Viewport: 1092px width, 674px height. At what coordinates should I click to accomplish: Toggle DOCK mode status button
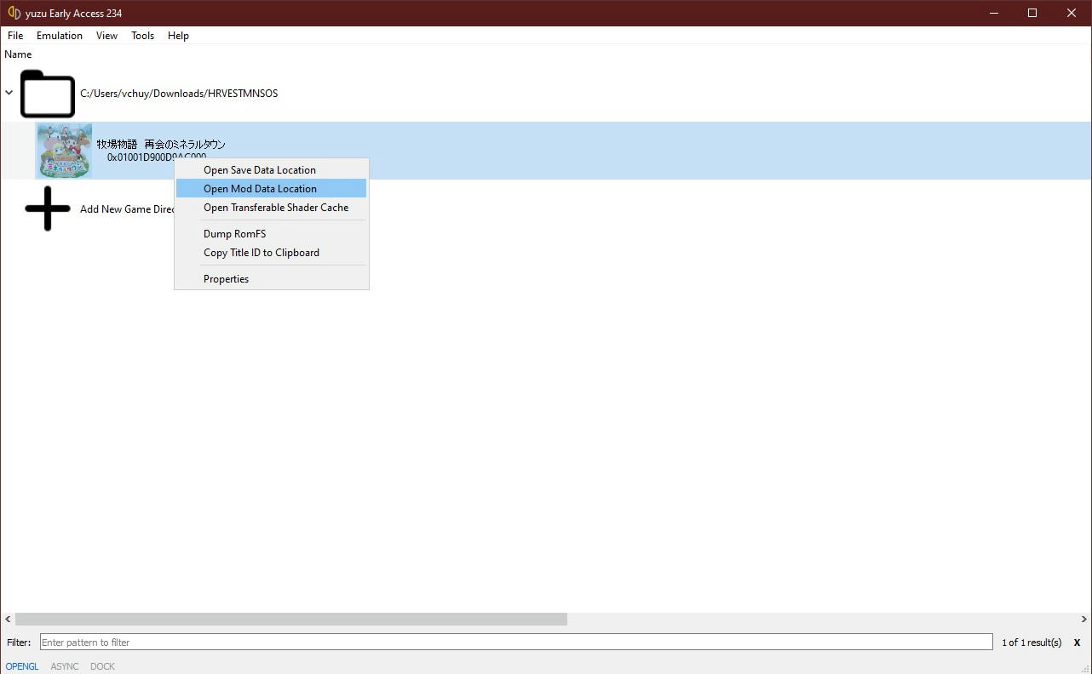102,666
